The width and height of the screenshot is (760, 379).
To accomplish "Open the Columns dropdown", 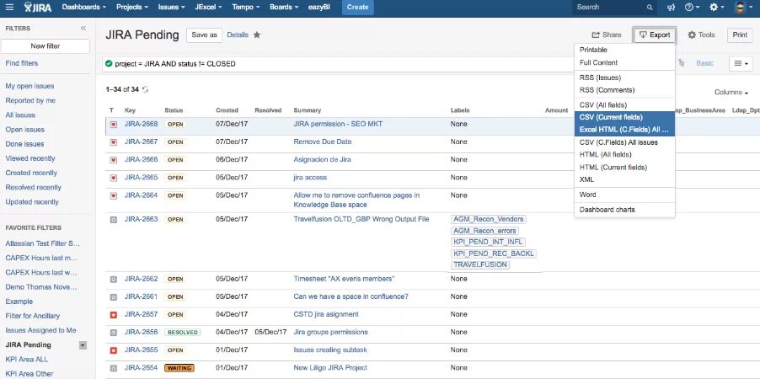I will pos(731,93).
